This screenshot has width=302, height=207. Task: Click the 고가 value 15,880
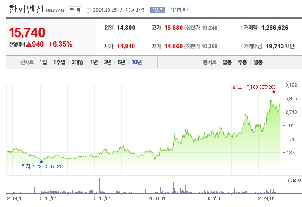(x=173, y=28)
